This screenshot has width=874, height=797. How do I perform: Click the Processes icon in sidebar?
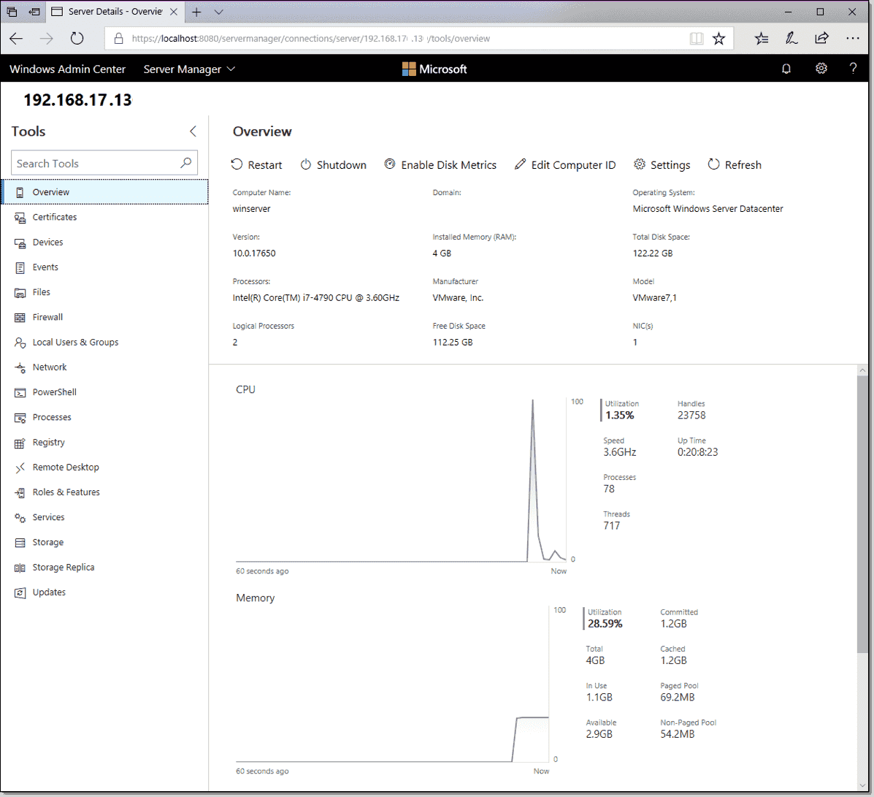coord(20,418)
